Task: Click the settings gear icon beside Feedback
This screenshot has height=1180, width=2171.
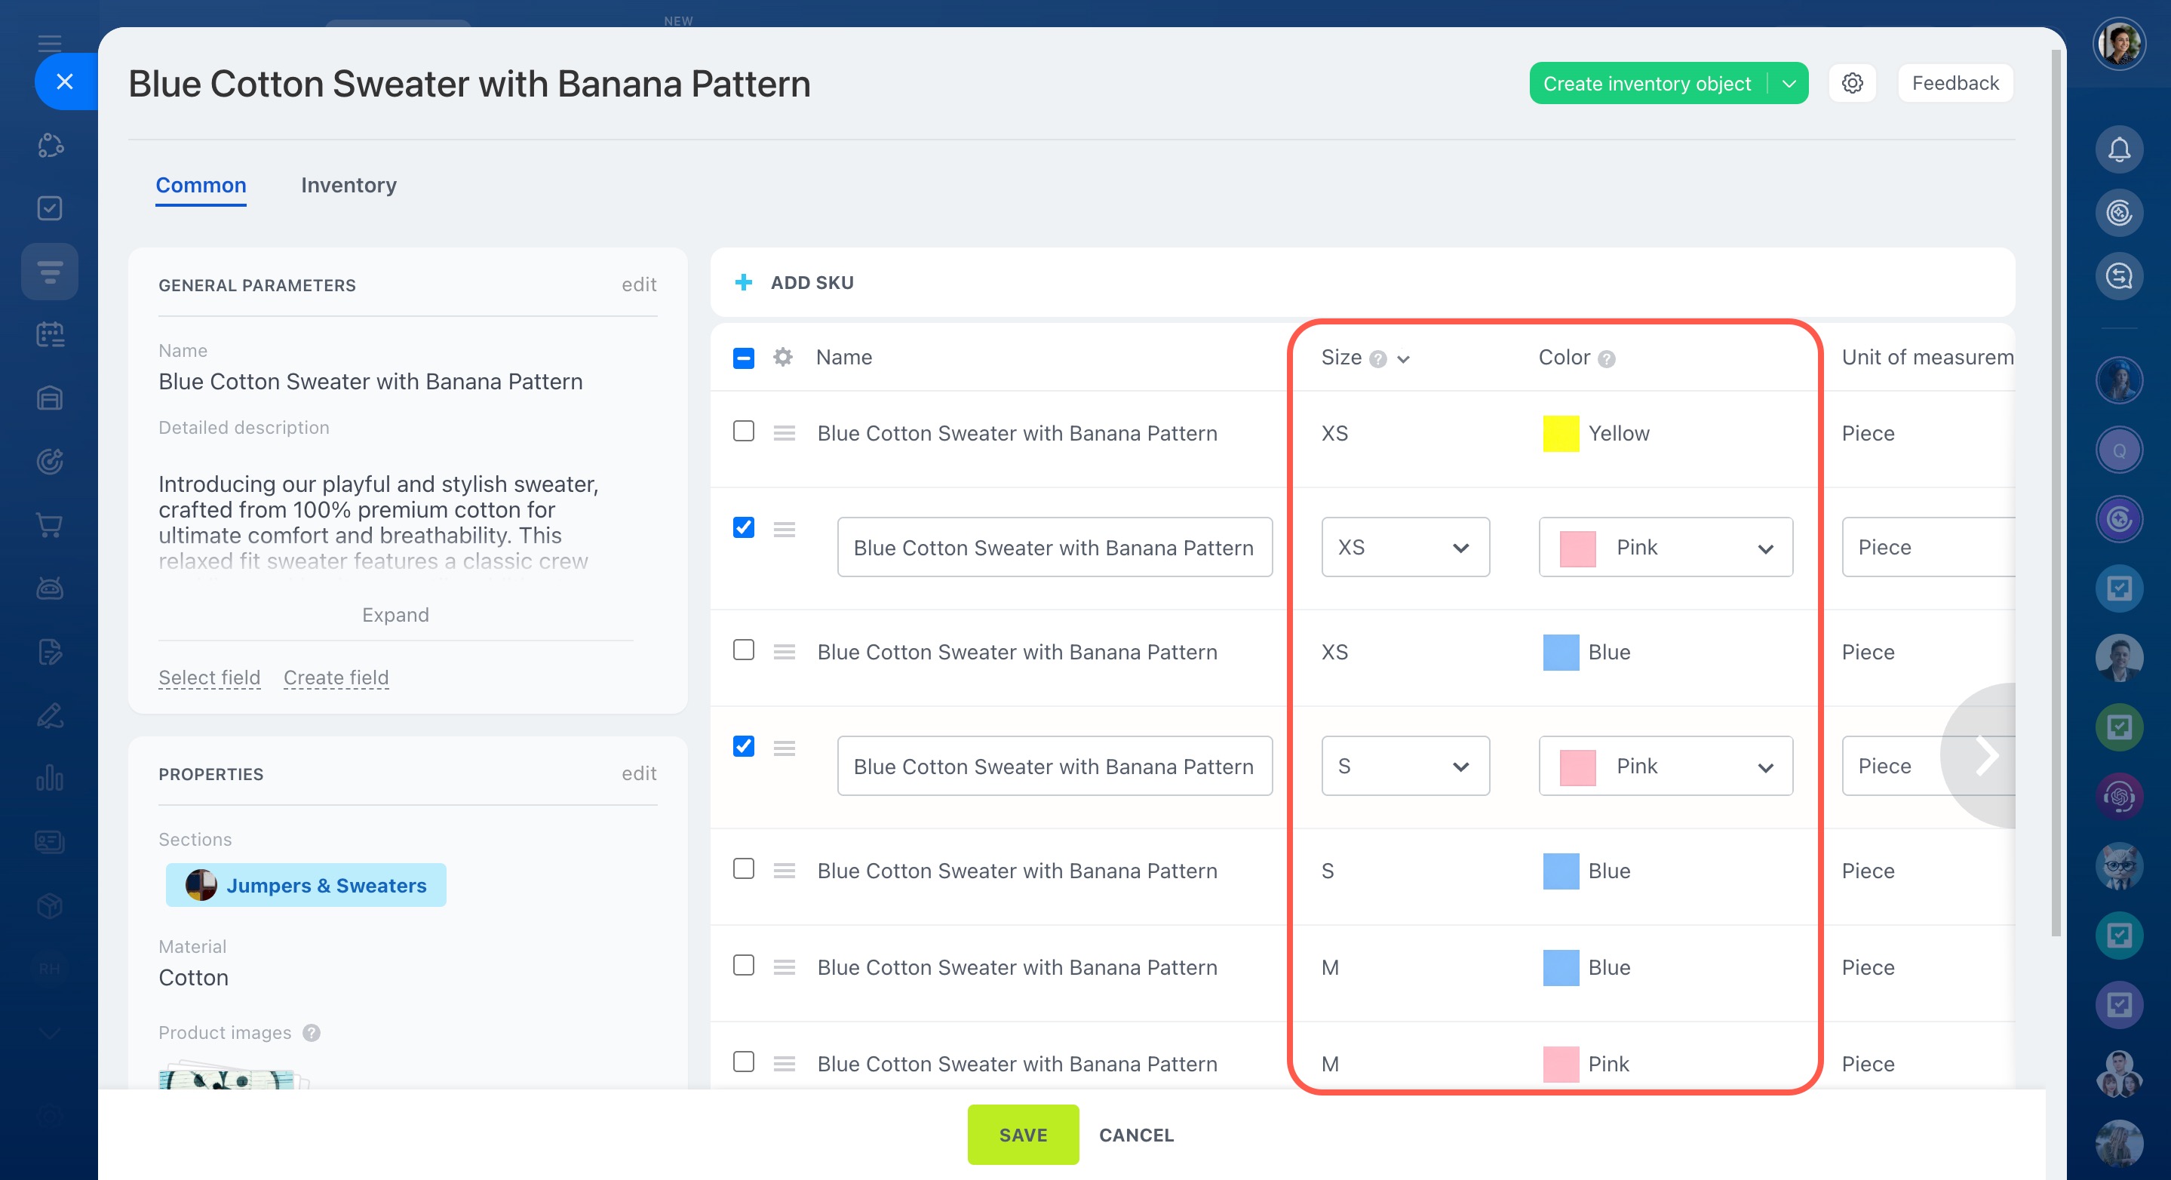Action: coord(1852,82)
